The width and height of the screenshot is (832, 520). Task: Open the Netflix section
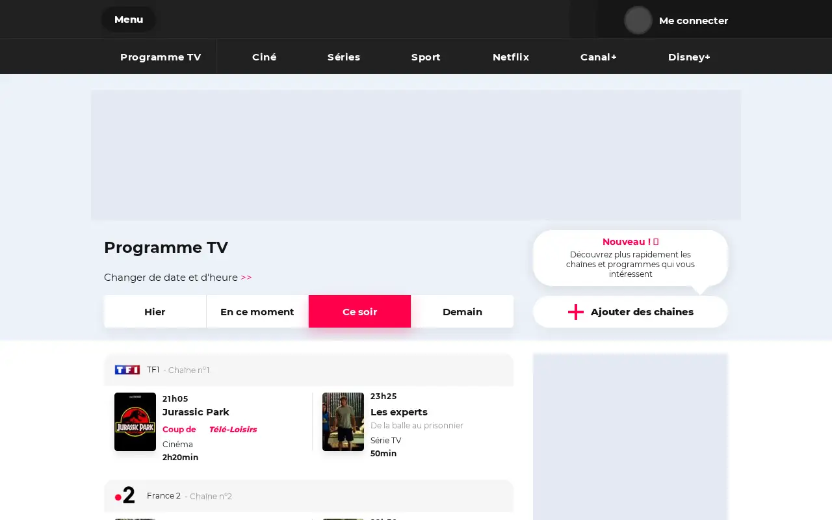coord(511,57)
